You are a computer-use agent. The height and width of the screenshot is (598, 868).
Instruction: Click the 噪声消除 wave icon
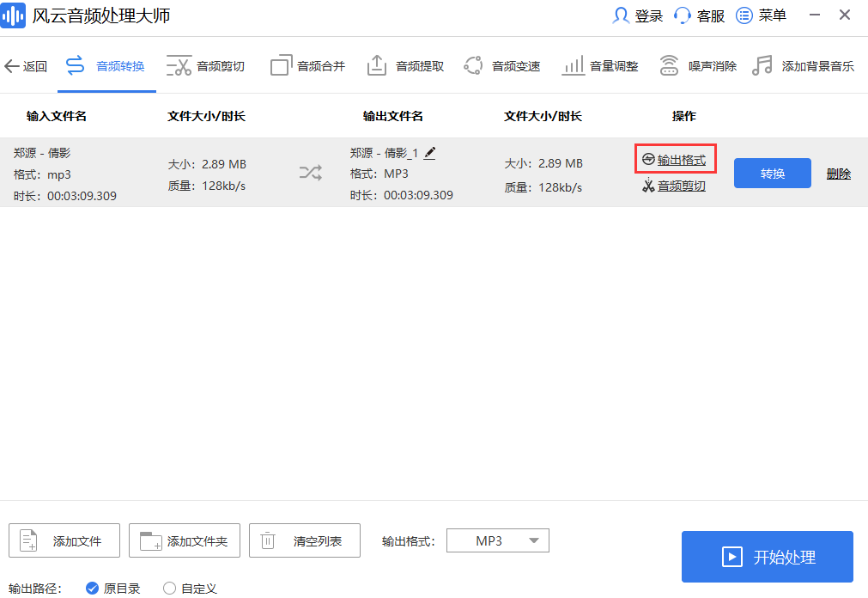(669, 65)
